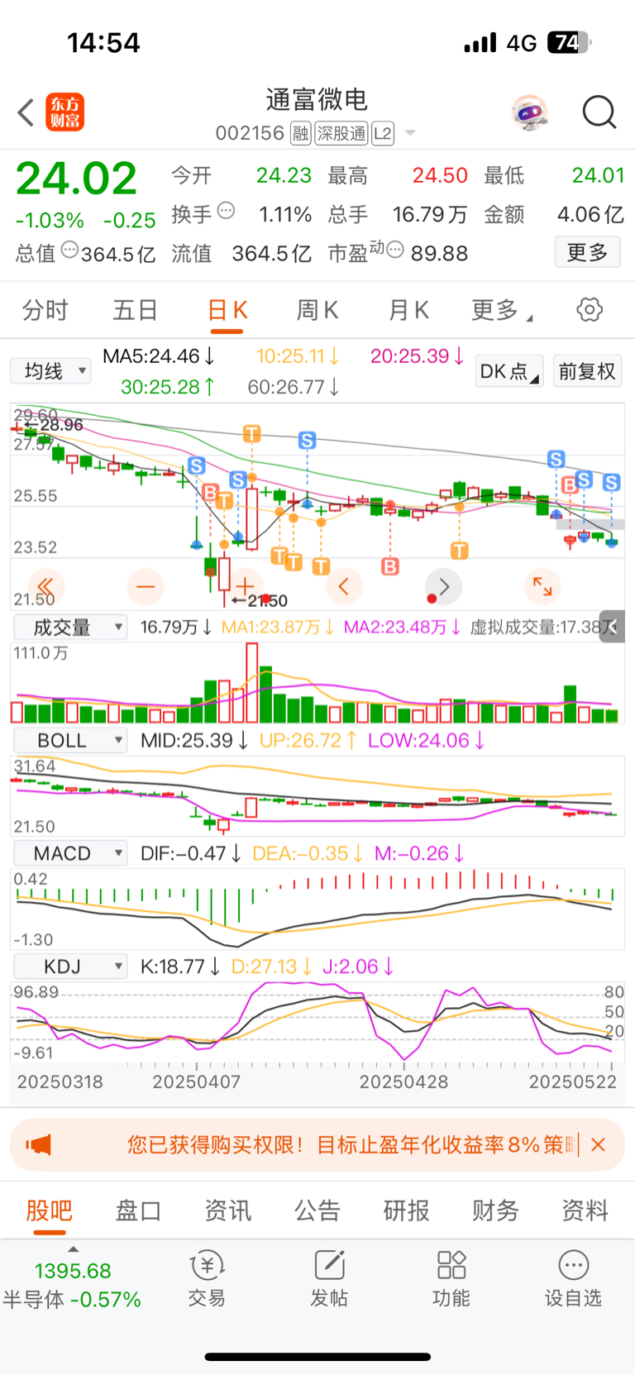The image size is (635, 1375).
Task: Tap the 市盈 info icon
Action: (x=395, y=249)
